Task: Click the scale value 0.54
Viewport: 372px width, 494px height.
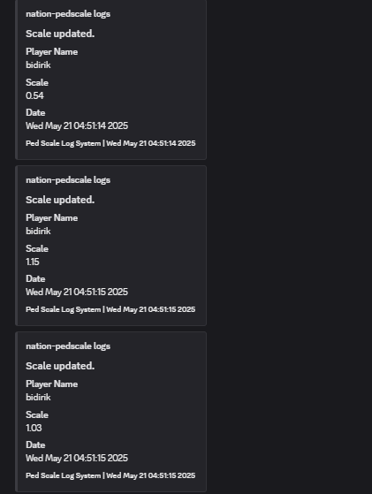Action: [34, 95]
